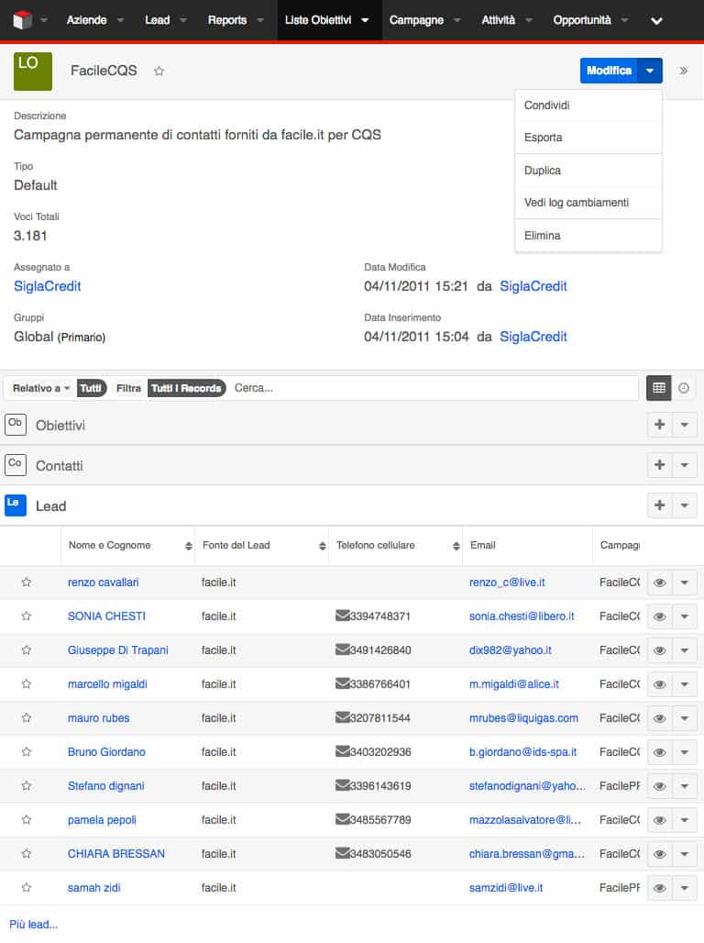
Task: Click plus icon in Lead subpanel
Action: [x=659, y=505]
